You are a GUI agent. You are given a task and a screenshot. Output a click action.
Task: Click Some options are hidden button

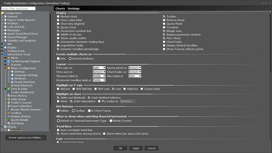tap(26, 138)
